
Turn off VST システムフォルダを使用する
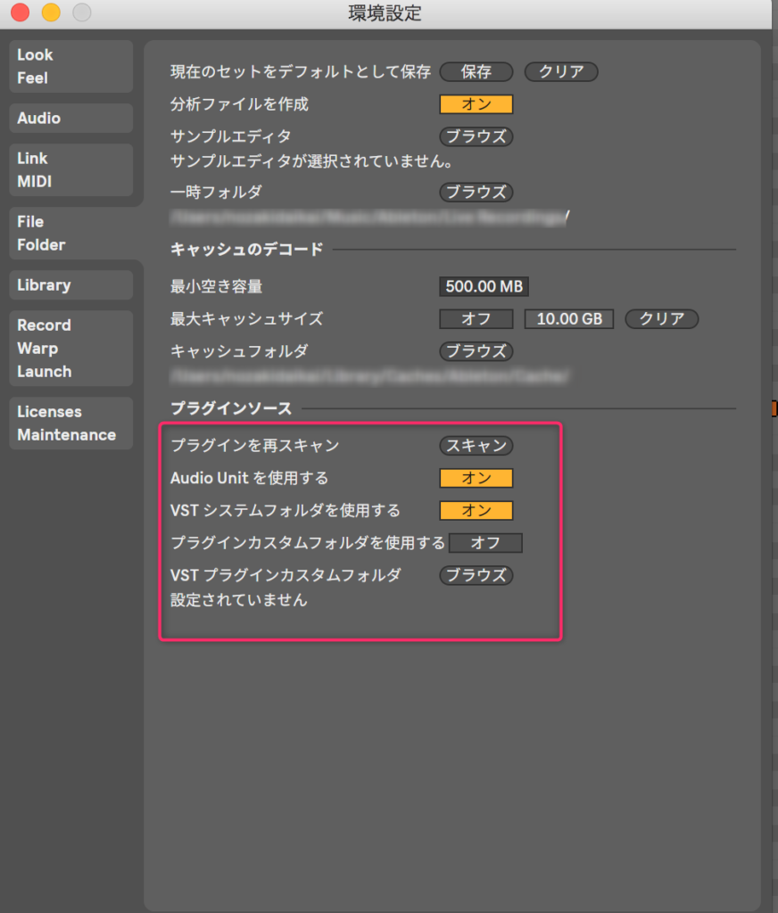(476, 511)
